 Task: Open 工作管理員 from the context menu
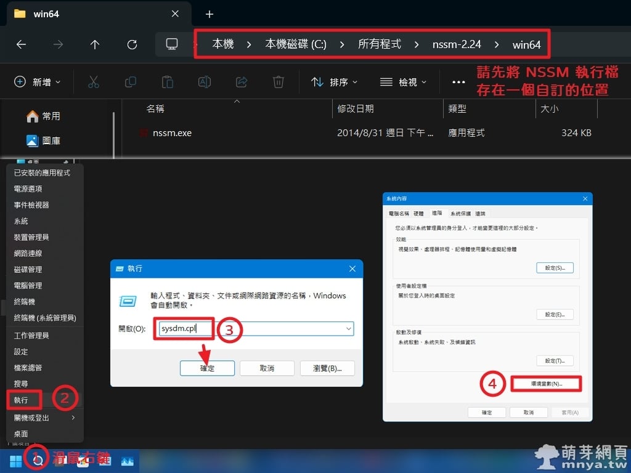31,336
